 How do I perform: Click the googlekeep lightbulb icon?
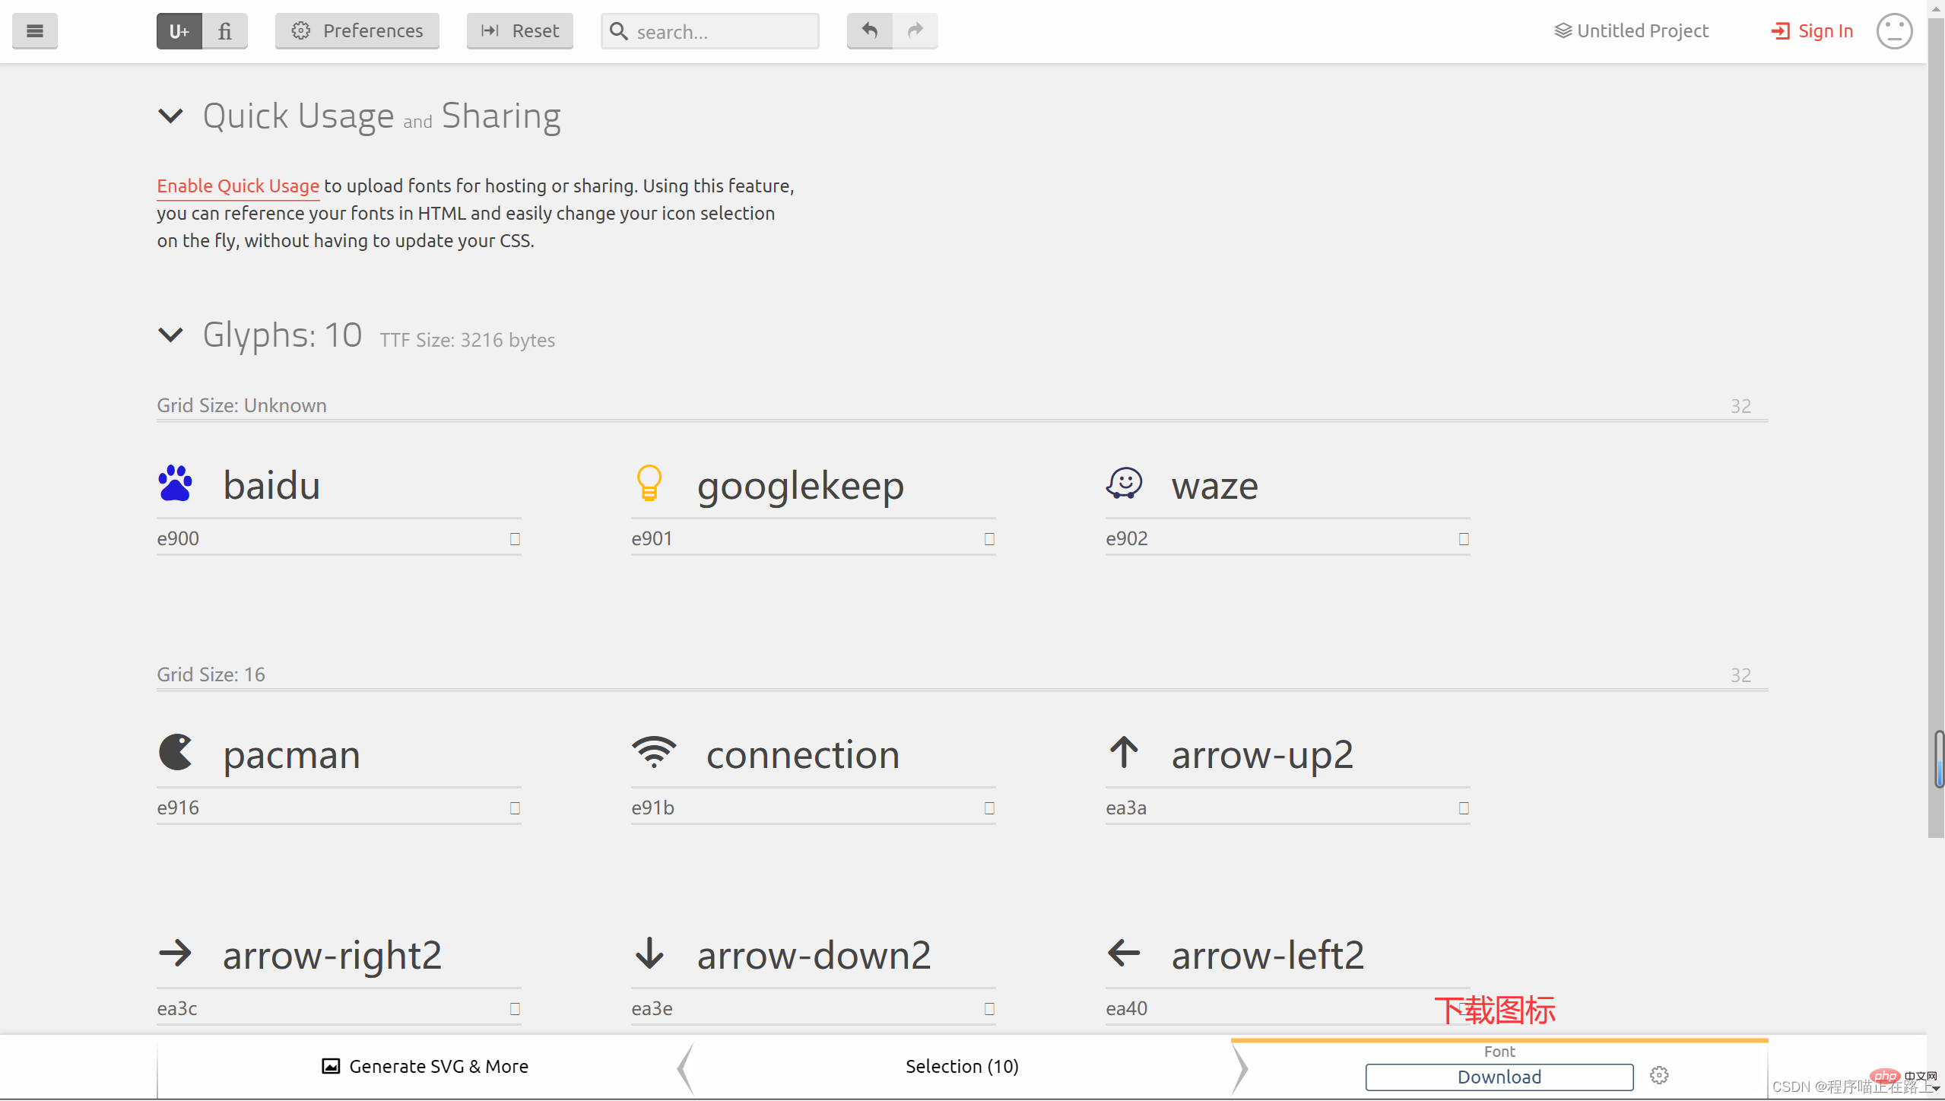(x=649, y=484)
